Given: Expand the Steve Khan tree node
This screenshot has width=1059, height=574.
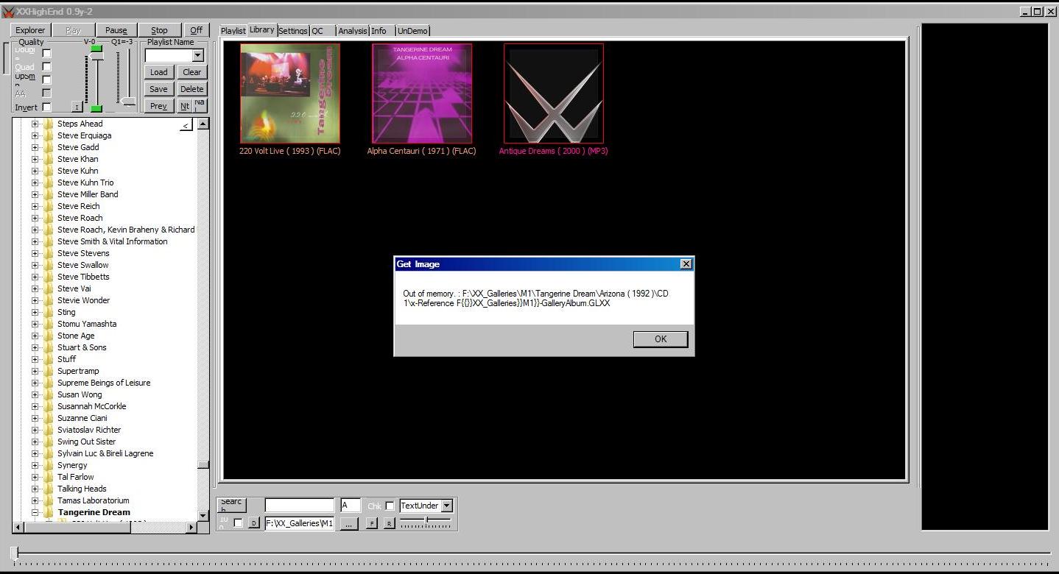Looking at the screenshot, I should point(35,159).
